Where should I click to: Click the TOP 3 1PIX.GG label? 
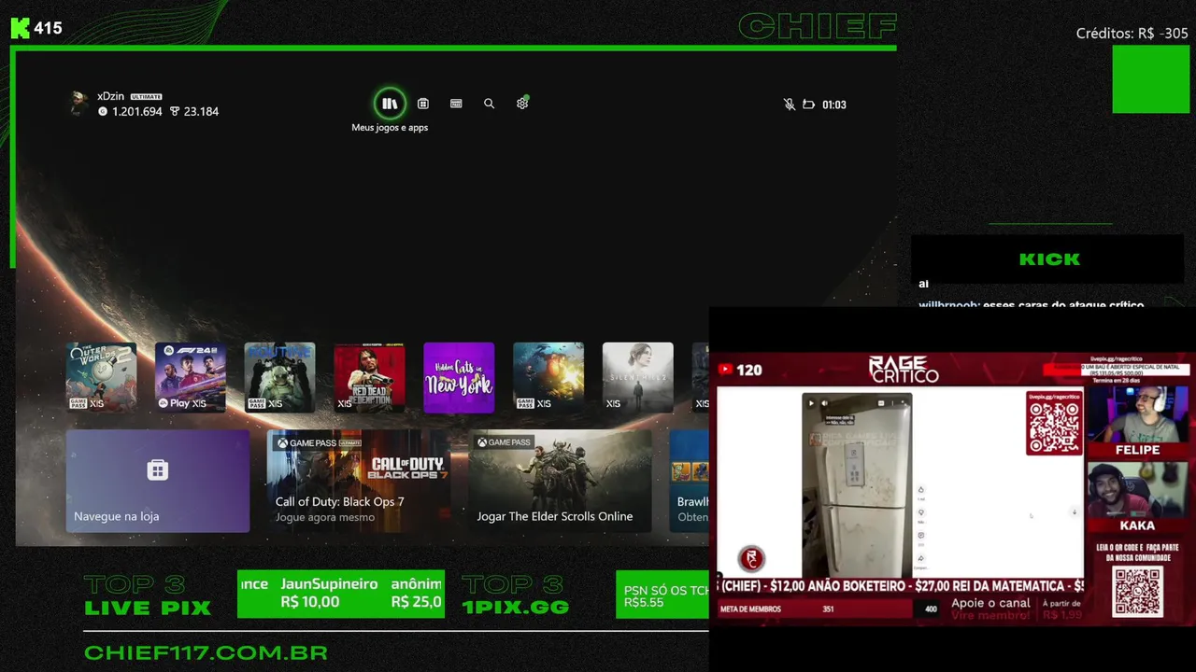click(x=515, y=595)
